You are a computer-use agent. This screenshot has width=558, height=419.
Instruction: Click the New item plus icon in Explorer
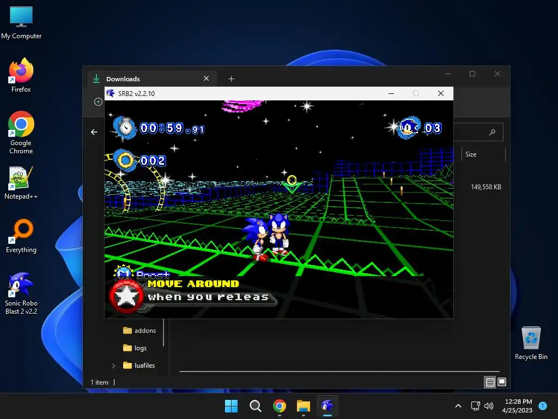coord(98,102)
